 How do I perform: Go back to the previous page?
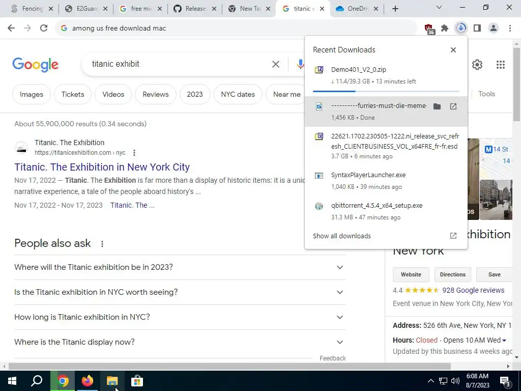click(11, 29)
